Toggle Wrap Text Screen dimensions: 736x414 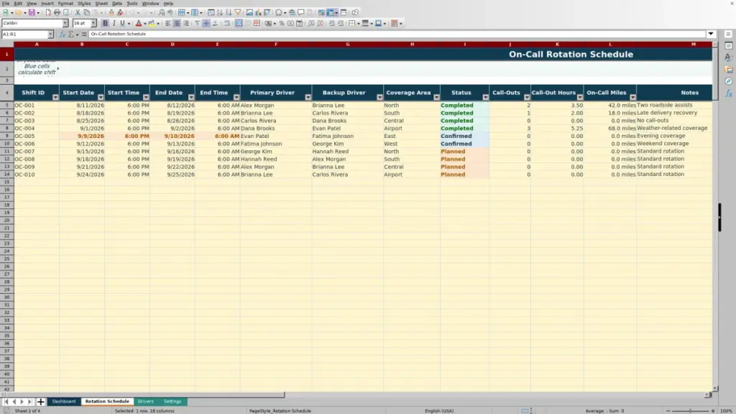tap(227, 24)
